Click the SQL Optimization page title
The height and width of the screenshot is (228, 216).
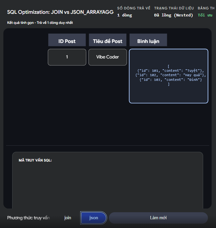click(60, 12)
